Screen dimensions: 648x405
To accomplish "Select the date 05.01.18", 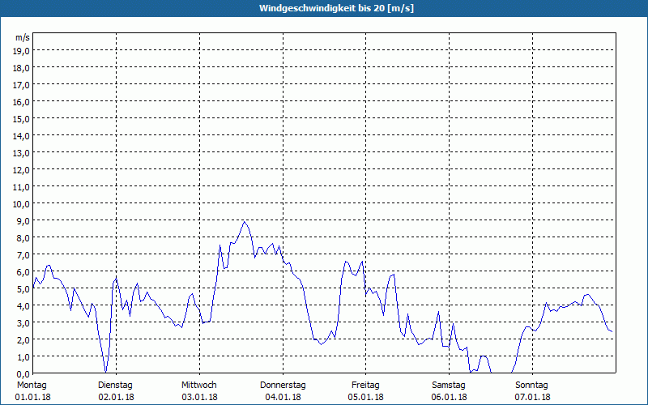I will [366, 397].
